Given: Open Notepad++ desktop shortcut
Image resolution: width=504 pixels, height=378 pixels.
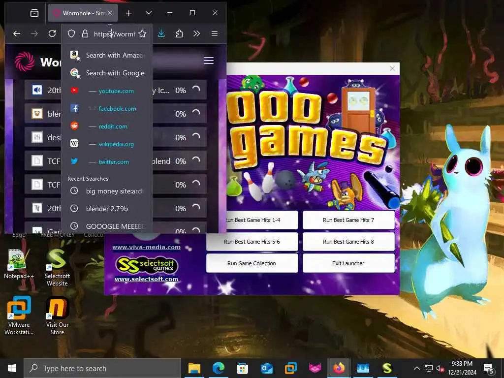Looking at the screenshot, I should pyautogui.click(x=19, y=264).
